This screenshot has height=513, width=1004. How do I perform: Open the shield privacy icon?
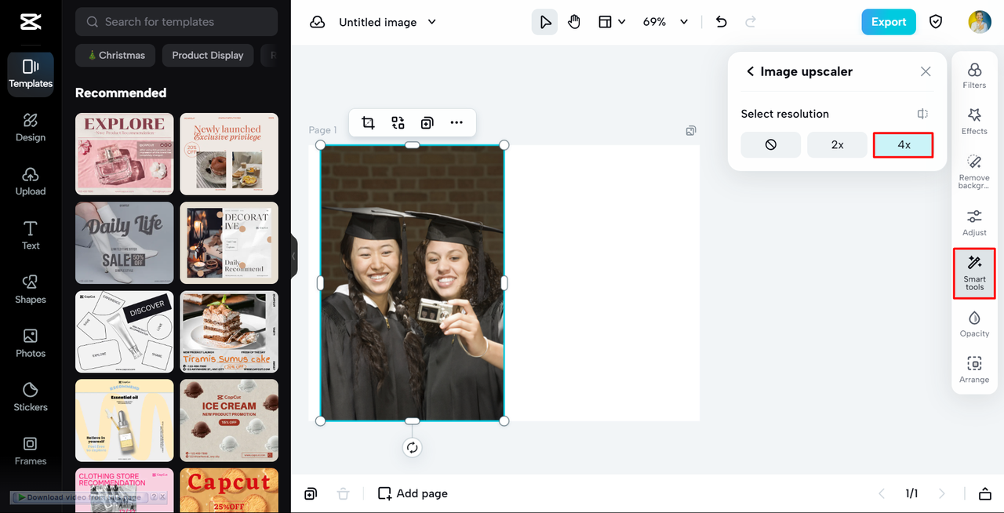click(936, 22)
